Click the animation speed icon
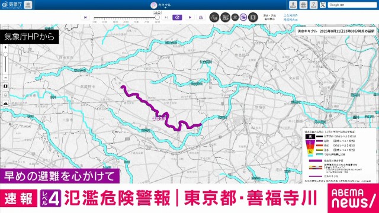 click(x=201, y=17)
